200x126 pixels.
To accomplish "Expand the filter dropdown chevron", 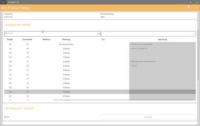I will coord(194,34).
